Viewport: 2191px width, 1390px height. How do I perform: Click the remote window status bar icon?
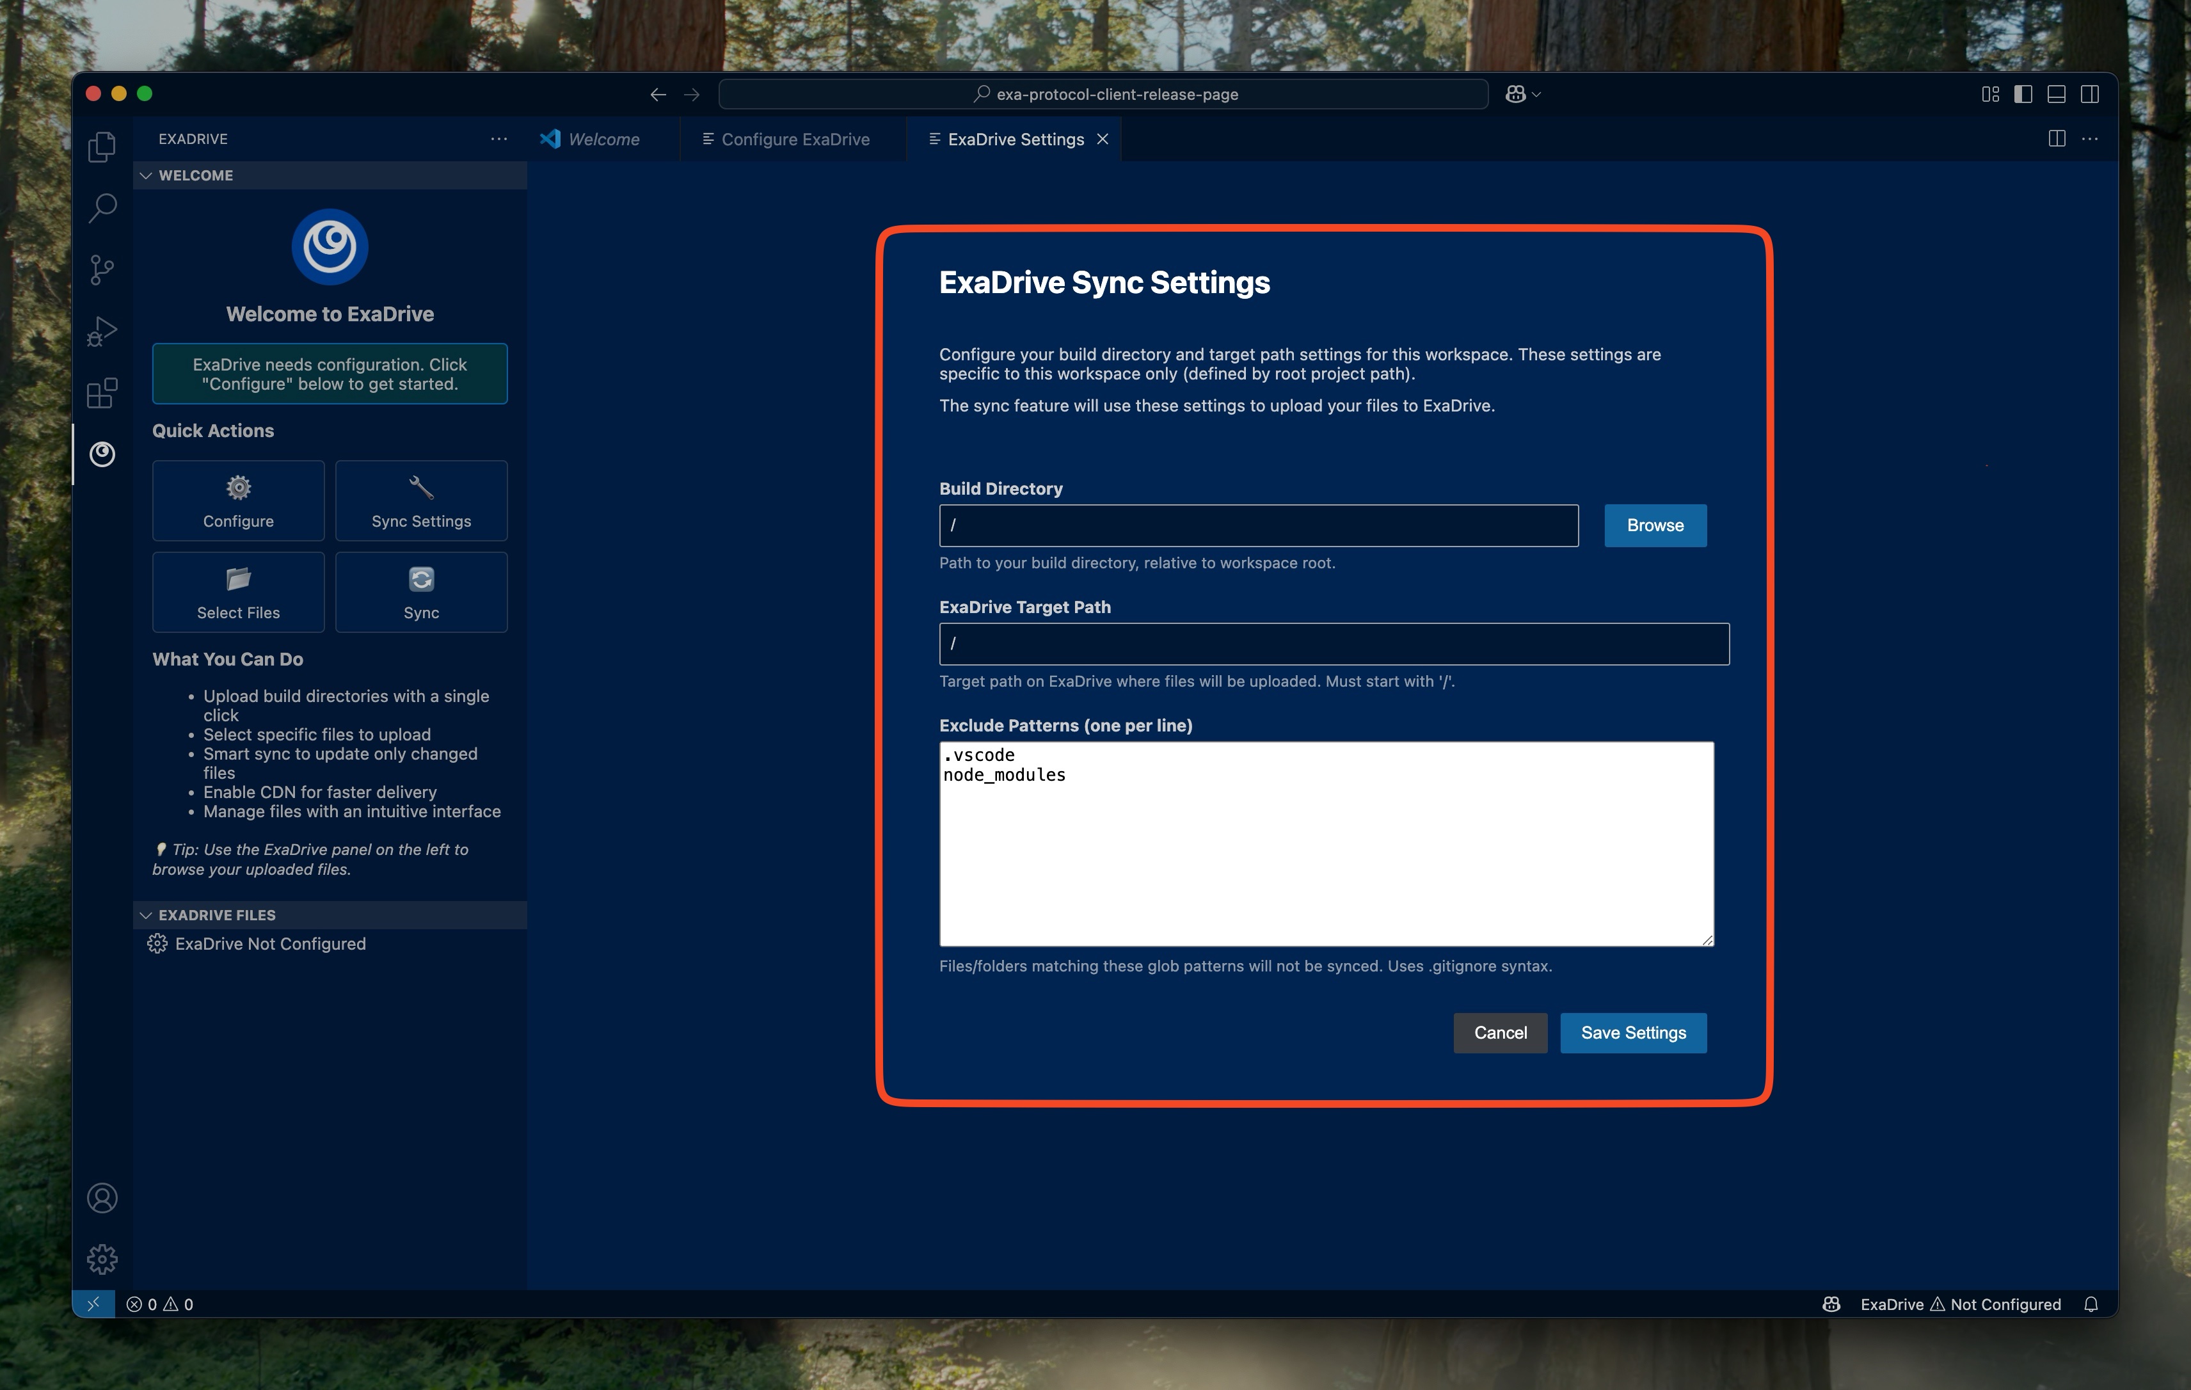pyautogui.click(x=93, y=1304)
